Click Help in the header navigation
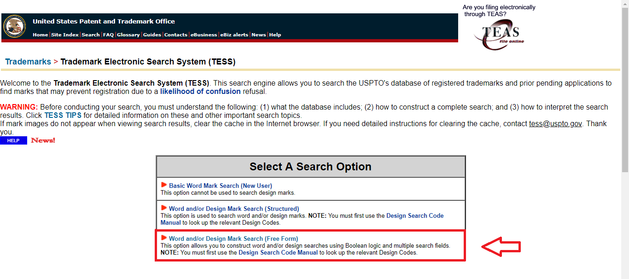 click(275, 35)
